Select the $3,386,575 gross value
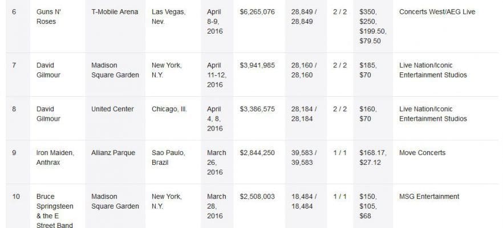 pos(257,109)
